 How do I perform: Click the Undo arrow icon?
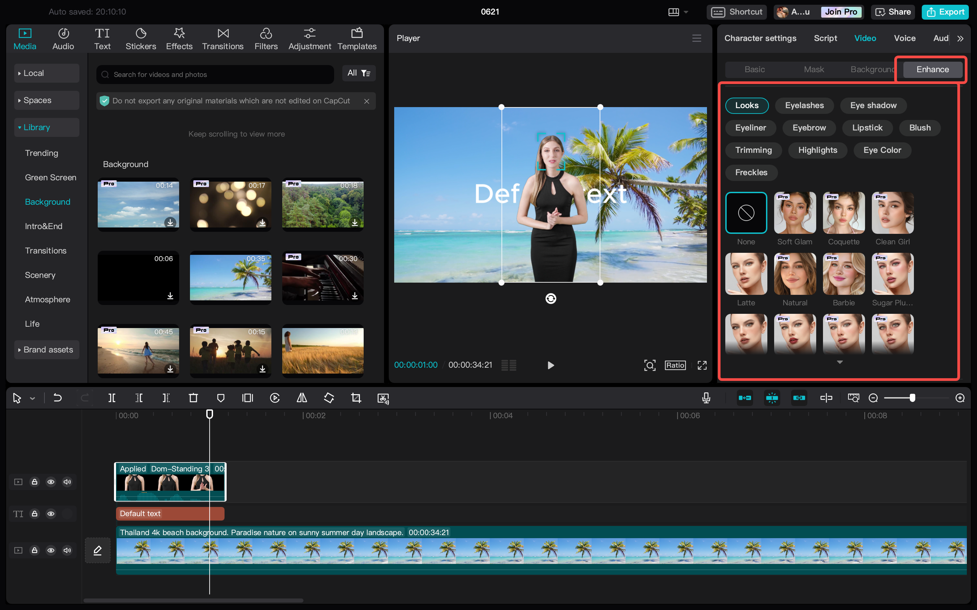pos(58,398)
